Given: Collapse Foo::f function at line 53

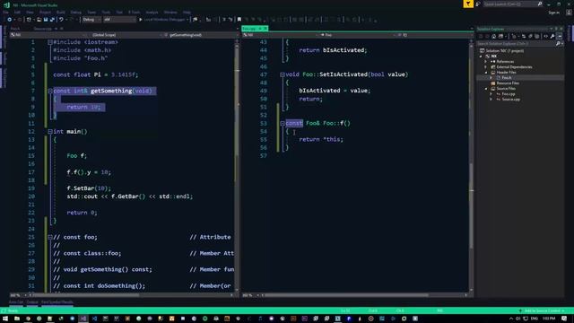Looking at the screenshot, I should coord(283,124).
